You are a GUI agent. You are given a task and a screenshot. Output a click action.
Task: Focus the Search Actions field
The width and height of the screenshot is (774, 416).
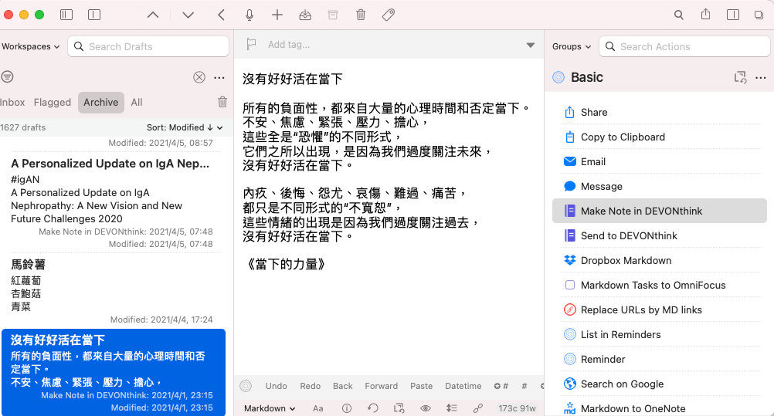coord(684,46)
